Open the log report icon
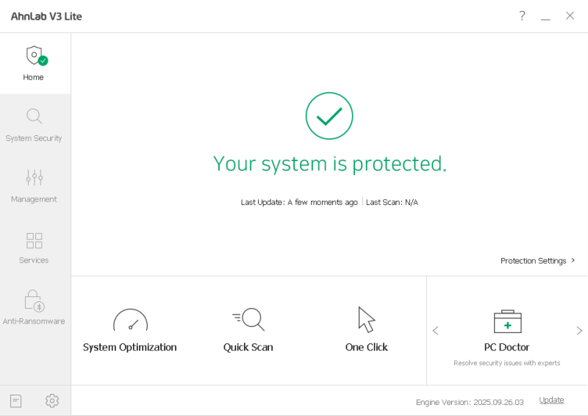The width and height of the screenshot is (588, 416). (x=16, y=401)
